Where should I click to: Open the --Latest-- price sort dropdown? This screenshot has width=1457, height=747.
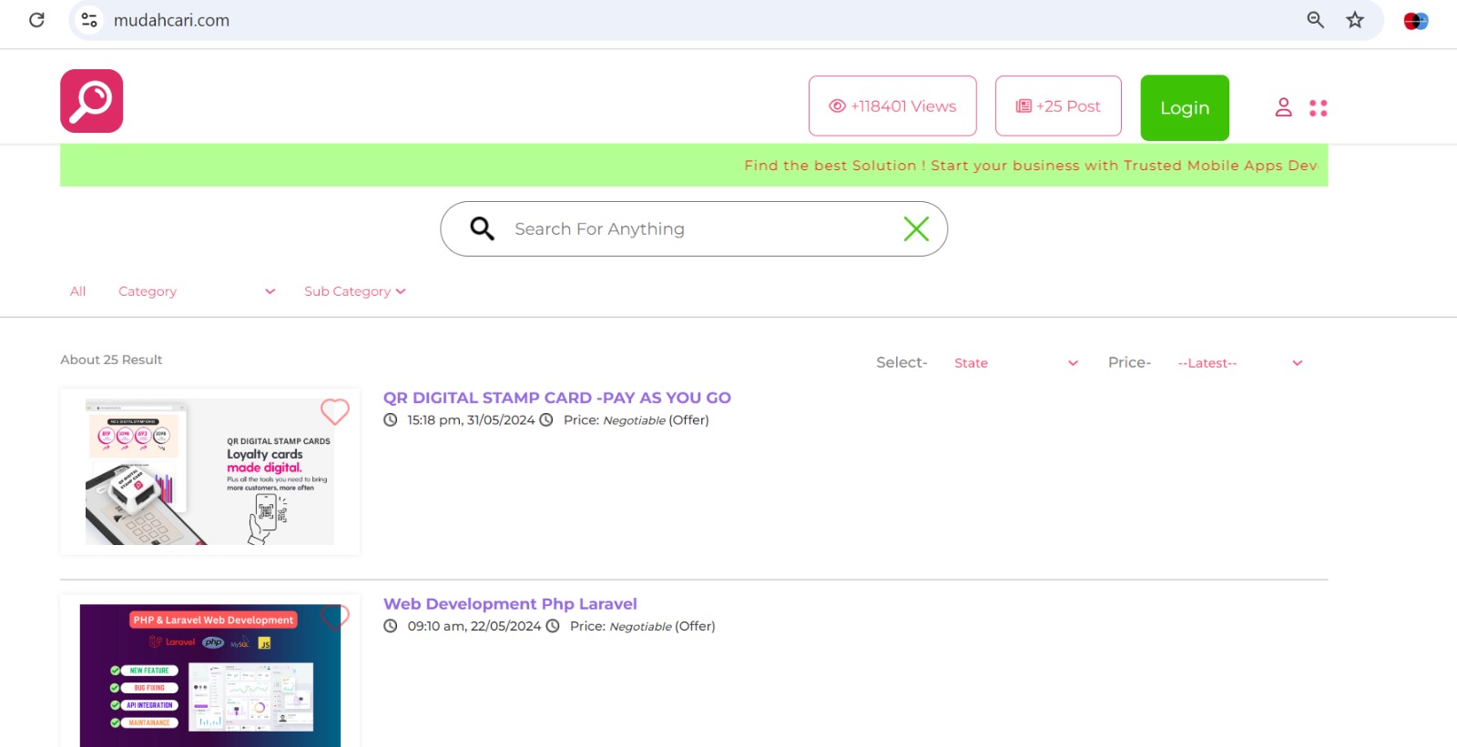tap(1240, 363)
